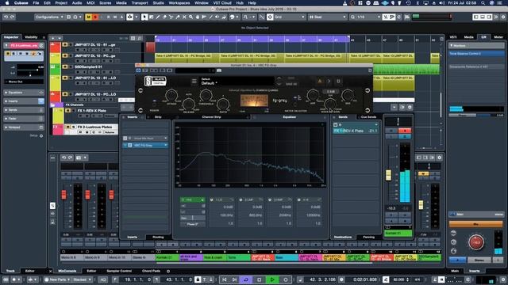Switch to the Chord Pads tab
The width and height of the screenshot is (508, 285).
[x=151, y=271]
